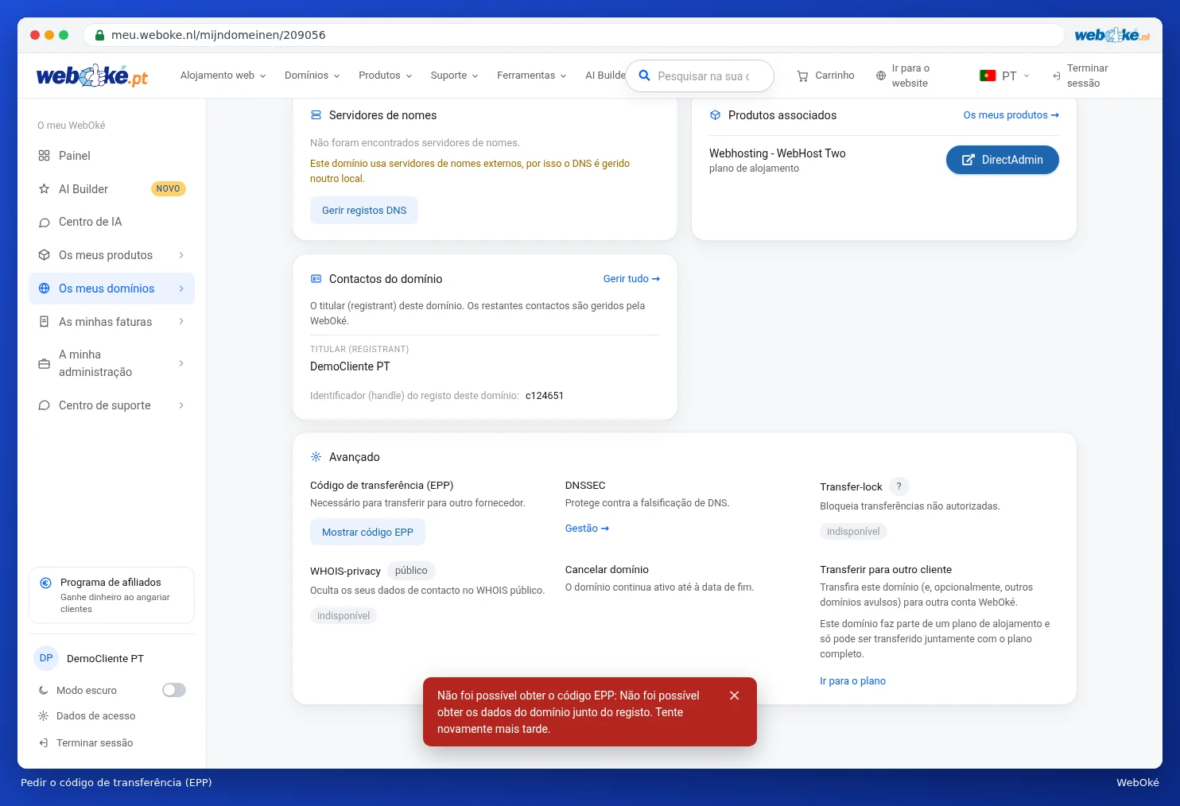Screen dimensions: 1180x806
Task: Open the Domínios dropdown menu
Action: click(x=312, y=76)
